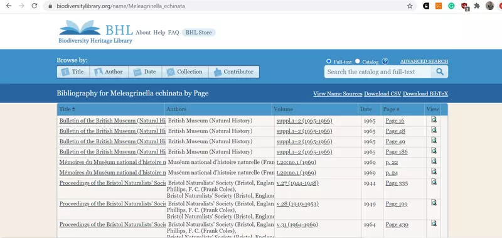
Task: View page icon for p. 24 row
Action: click(434, 171)
